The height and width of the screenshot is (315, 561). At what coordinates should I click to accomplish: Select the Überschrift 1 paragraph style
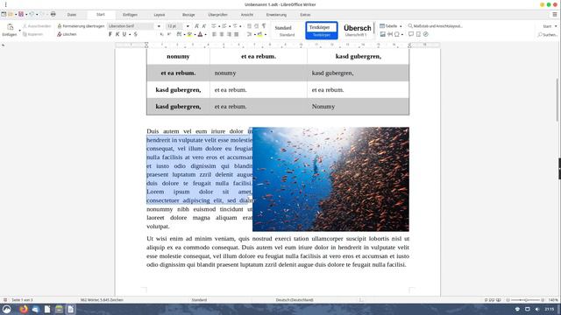357,31
